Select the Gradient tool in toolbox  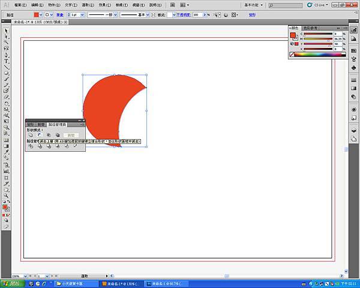[6, 146]
